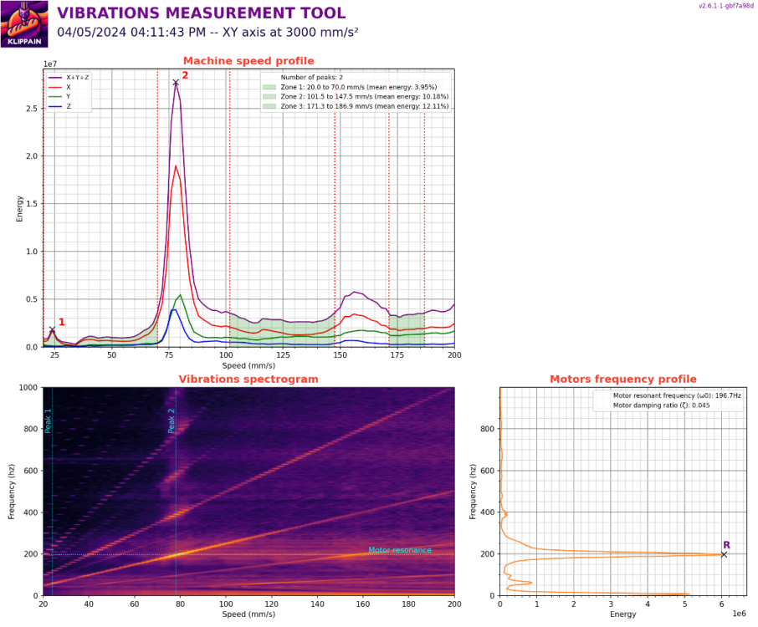Click the Motor resonance label in spectrogram

point(400,550)
